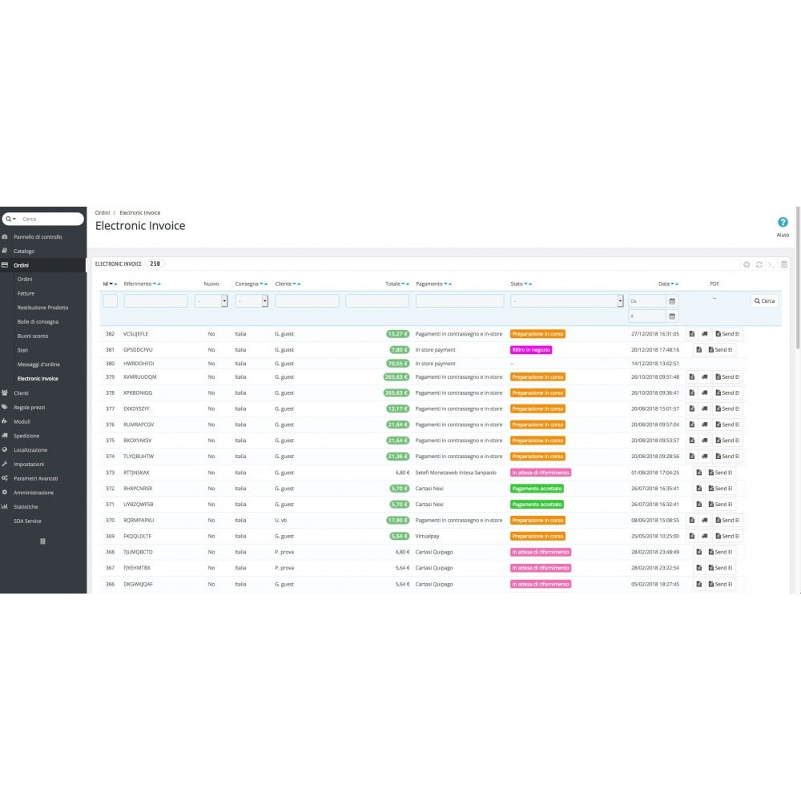This screenshot has height=801, width=801.
Task: Open the Spedizione sidebar menu
Action: coord(26,436)
